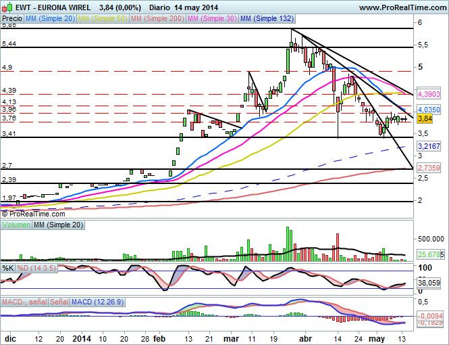Image resolution: width=449 pixels, height=345 pixels.
Task: Open the www.ProRealTime.com link at top right
Action: (x=402, y=7)
